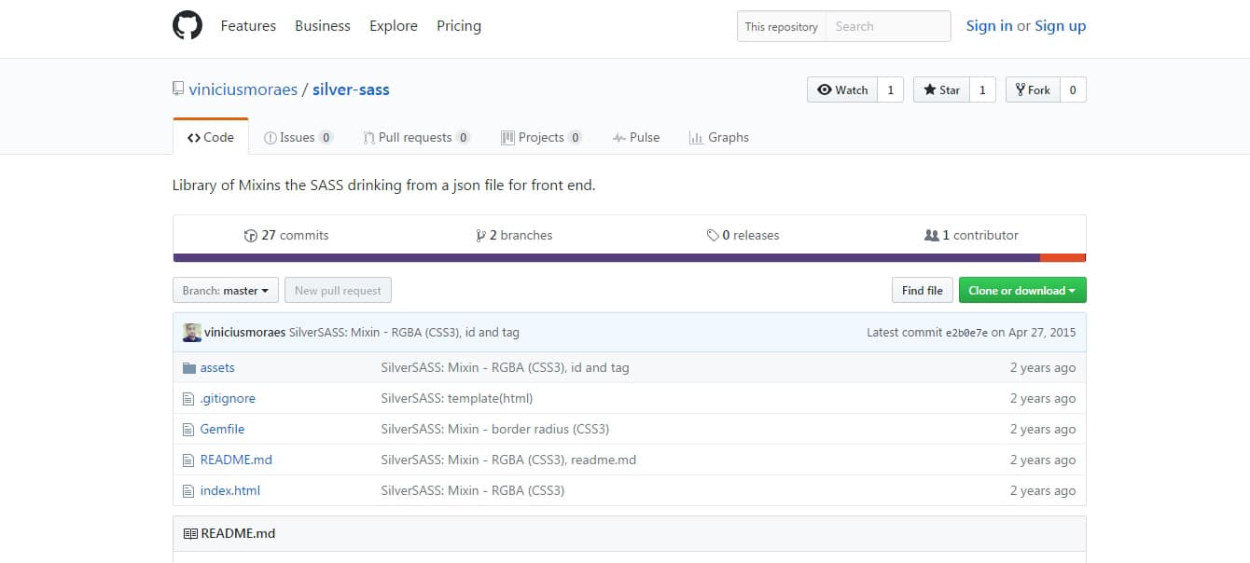View the 1 contributor page
Image resolution: width=1250 pixels, height=563 pixels.
tap(971, 235)
